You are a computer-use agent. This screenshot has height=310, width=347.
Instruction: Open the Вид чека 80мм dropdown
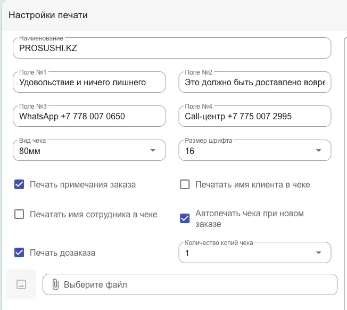[89, 150]
